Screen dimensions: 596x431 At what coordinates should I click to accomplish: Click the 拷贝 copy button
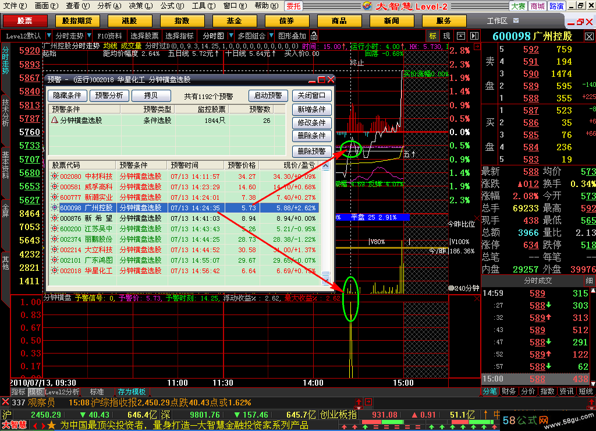click(x=151, y=96)
